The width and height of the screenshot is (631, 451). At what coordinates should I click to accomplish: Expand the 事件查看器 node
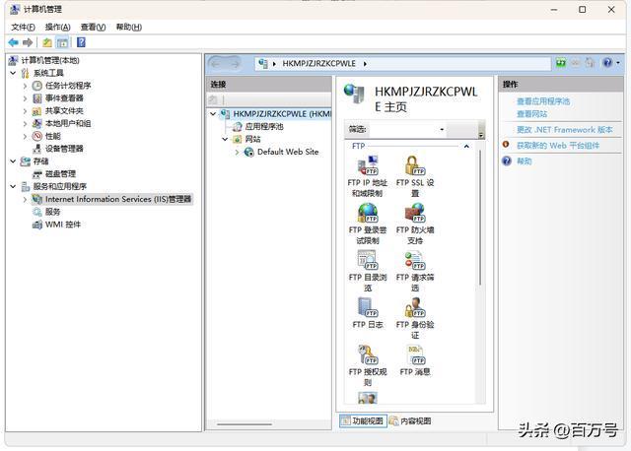(x=25, y=98)
